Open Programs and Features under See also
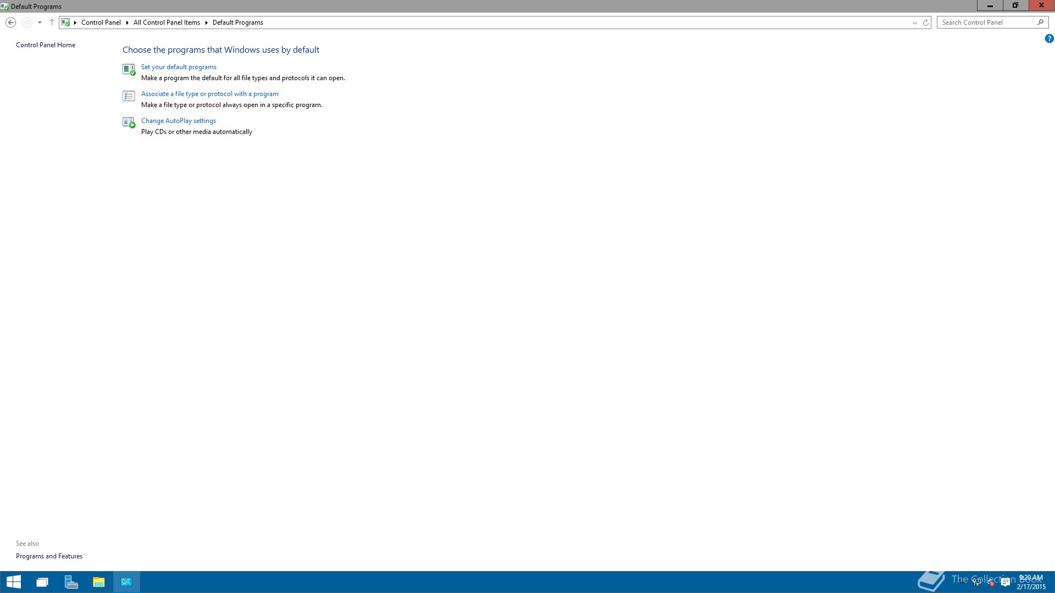Image resolution: width=1055 pixels, height=593 pixels. coord(49,556)
